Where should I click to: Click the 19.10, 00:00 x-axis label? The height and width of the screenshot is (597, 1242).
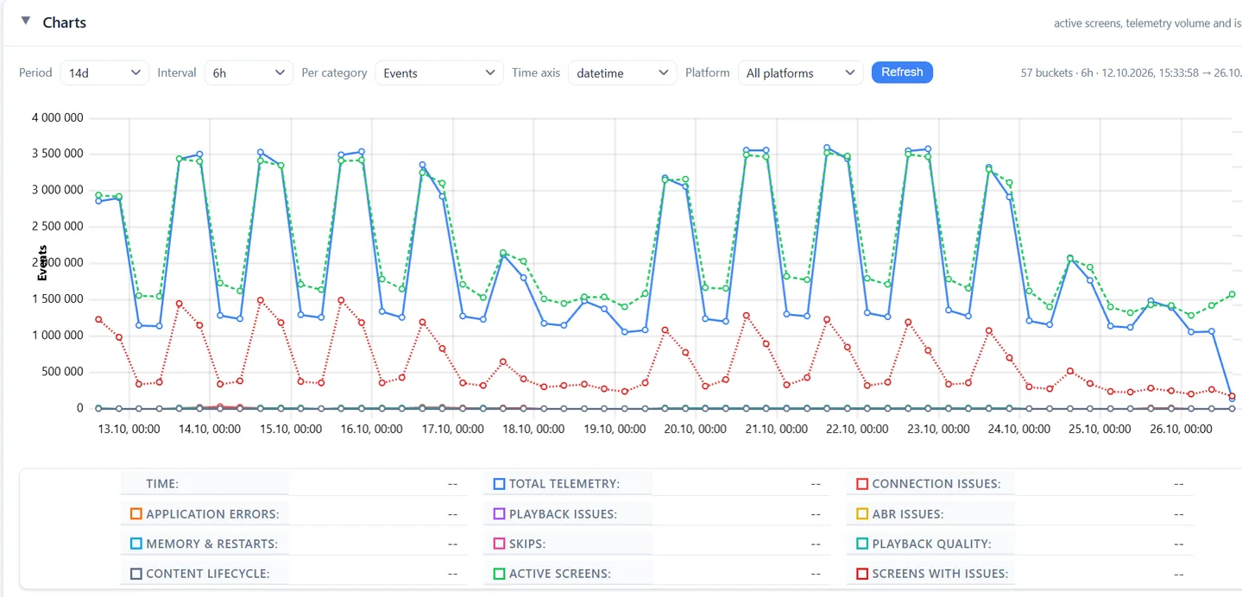[x=614, y=429]
